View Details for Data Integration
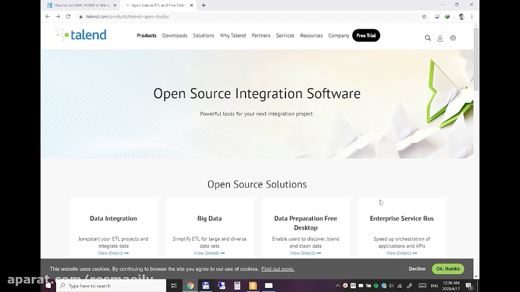 (113, 253)
